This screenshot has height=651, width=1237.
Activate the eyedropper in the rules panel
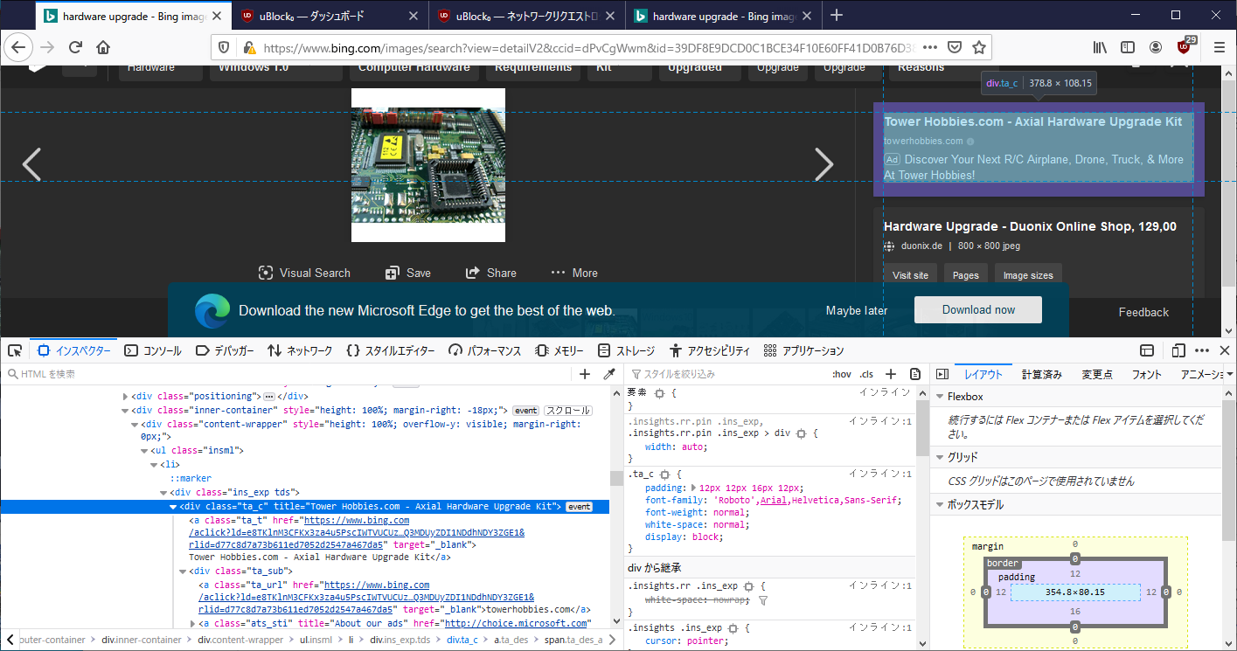(x=609, y=373)
